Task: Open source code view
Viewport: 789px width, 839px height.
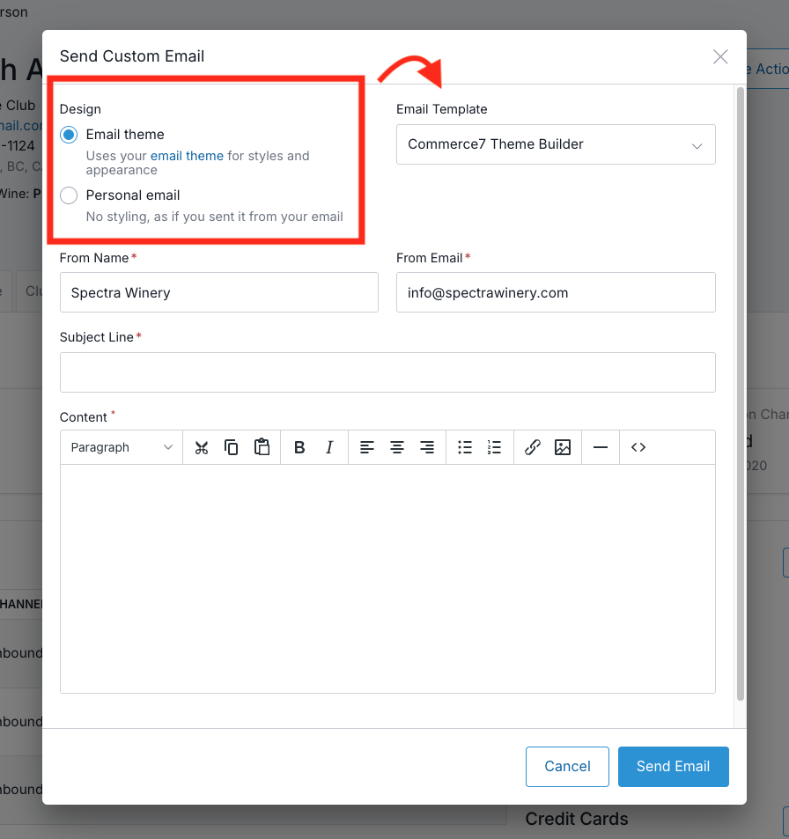Action: point(638,447)
